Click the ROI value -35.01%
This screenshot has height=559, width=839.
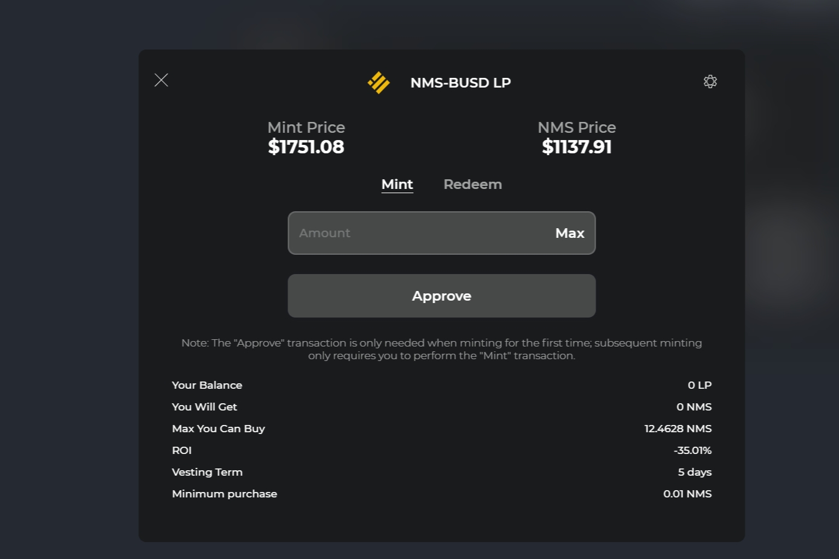pos(693,450)
